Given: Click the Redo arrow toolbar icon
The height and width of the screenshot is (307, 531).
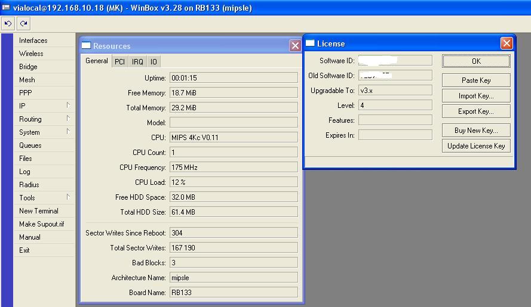Looking at the screenshot, I should 23,23.
